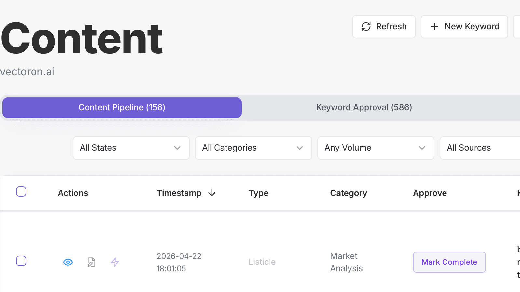The height and width of the screenshot is (292, 520).
Task: Click the Market Analysis category cell
Action: [346, 262]
